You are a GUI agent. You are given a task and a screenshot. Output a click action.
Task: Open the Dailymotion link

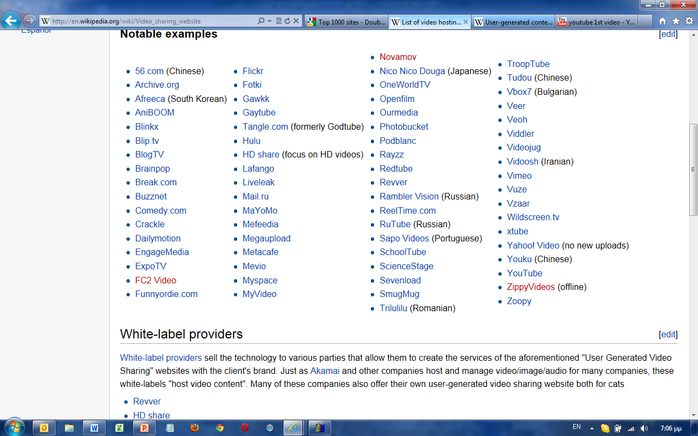click(158, 238)
